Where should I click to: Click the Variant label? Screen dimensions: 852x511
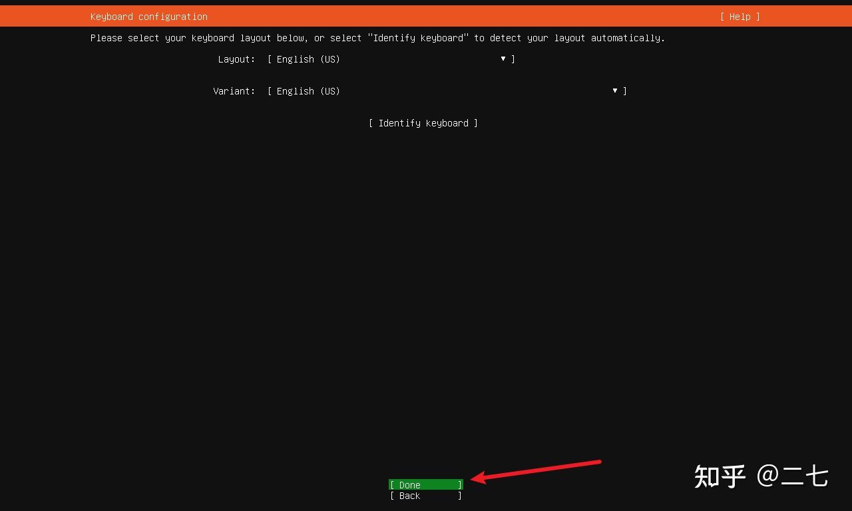tap(234, 91)
